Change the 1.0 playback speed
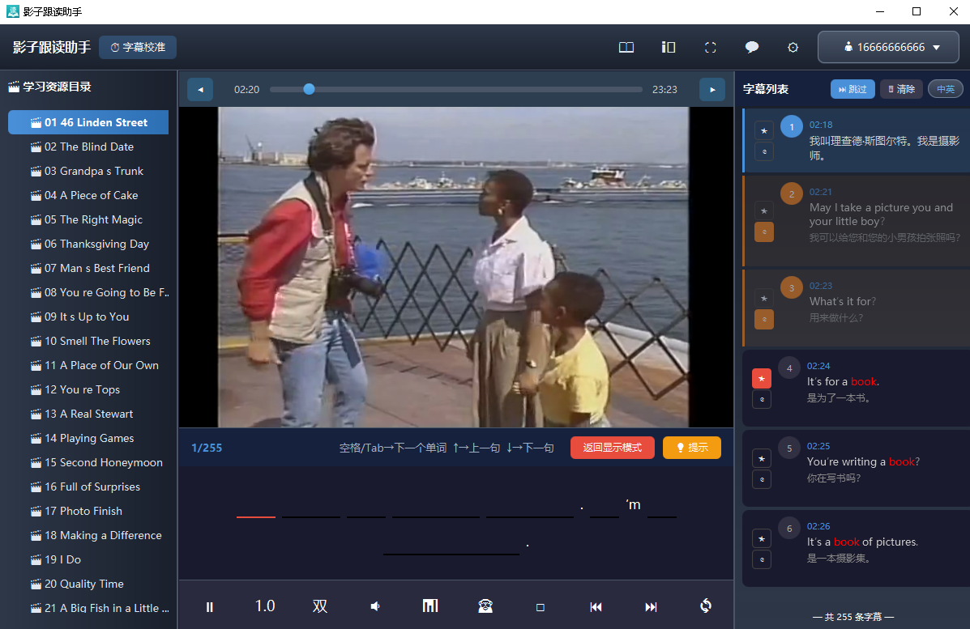The width and height of the screenshot is (970, 629). [x=265, y=606]
